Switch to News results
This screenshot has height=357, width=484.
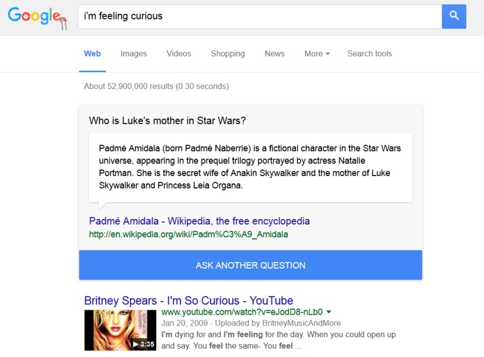coord(274,54)
